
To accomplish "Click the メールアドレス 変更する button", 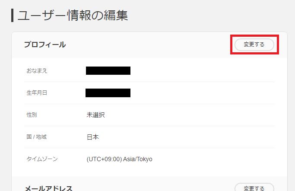I will pos(254,187).
